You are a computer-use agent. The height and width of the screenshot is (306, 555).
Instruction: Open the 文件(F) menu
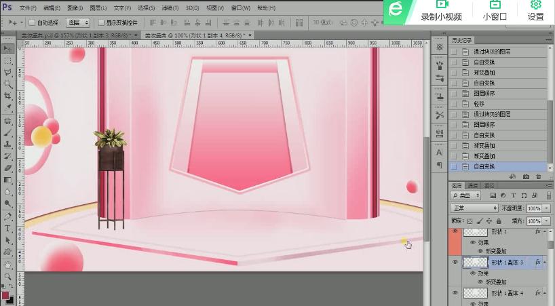(x=28, y=7)
